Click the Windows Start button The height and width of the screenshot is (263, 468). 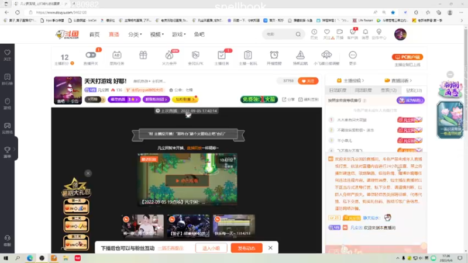pos(6,258)
